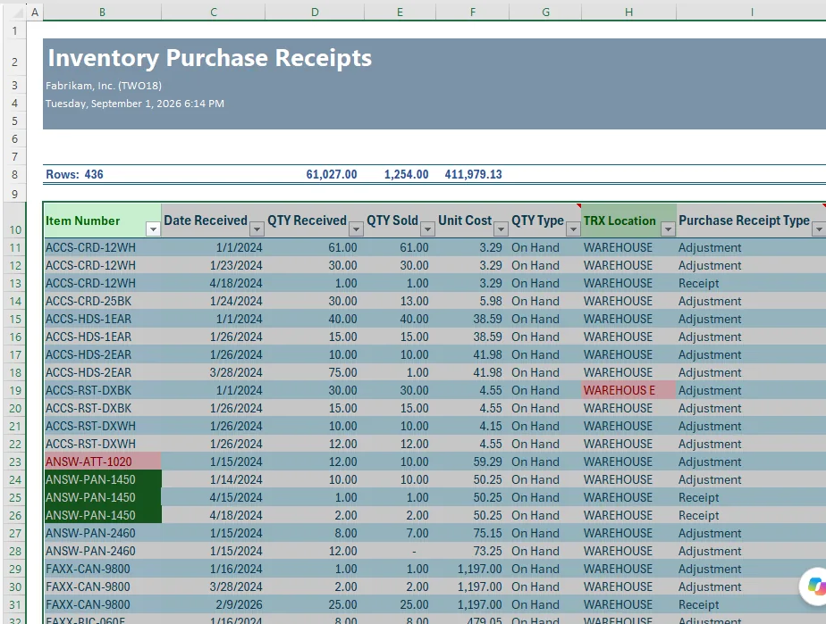Screen dimensions: 826x624
Task: Open the QTY Type filter dropdown
Action: 573,229
